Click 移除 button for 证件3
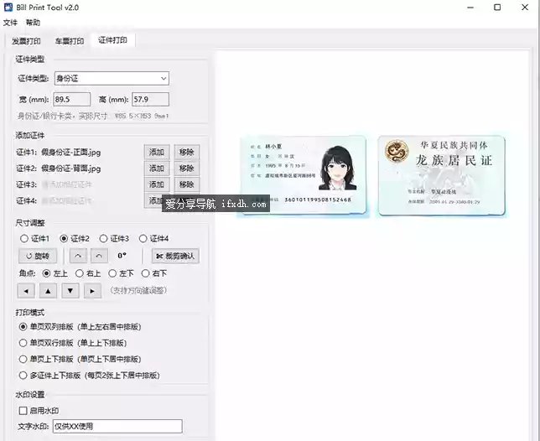540x441 pixels. tap(187, 184)
